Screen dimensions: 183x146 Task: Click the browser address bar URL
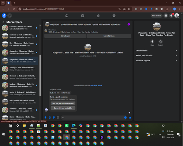43,9
